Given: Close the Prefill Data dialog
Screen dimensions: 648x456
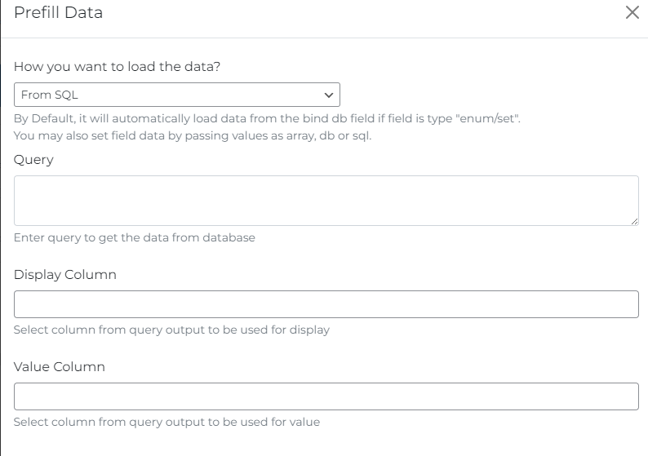Looking at the screenshot, I should pyautogui.click(x=632, y=13).
